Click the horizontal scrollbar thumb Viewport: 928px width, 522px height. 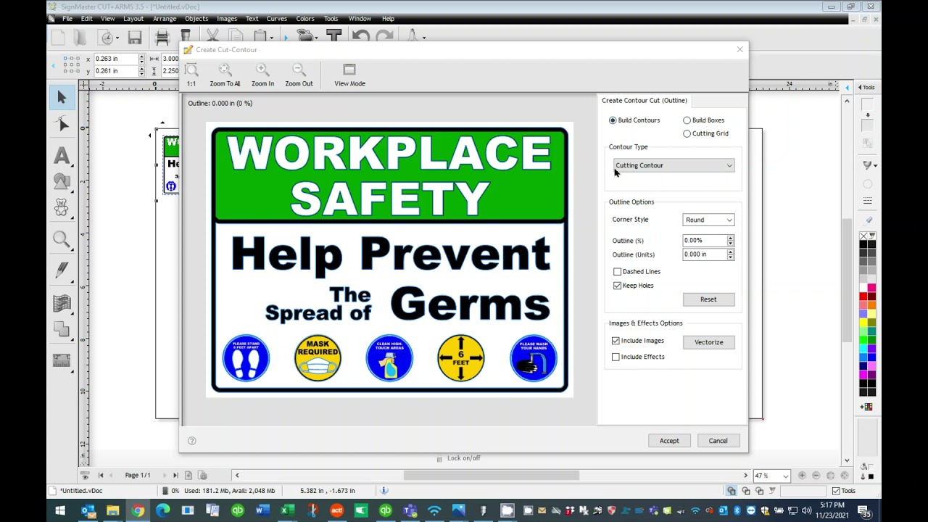pos(491,476)
